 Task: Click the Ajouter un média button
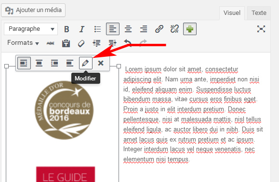[x=33, y=10]
